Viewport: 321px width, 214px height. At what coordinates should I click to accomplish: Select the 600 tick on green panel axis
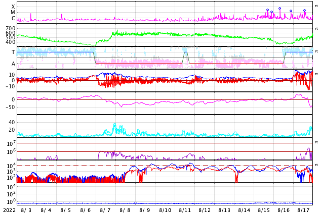[x=11, y=33]
